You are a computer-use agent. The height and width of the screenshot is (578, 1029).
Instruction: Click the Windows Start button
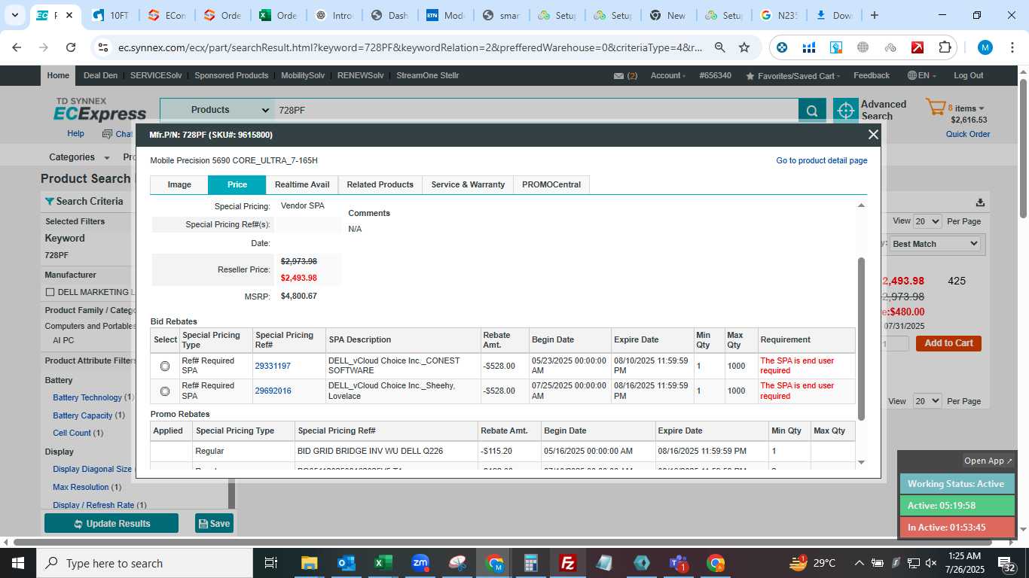coord(17,563)
